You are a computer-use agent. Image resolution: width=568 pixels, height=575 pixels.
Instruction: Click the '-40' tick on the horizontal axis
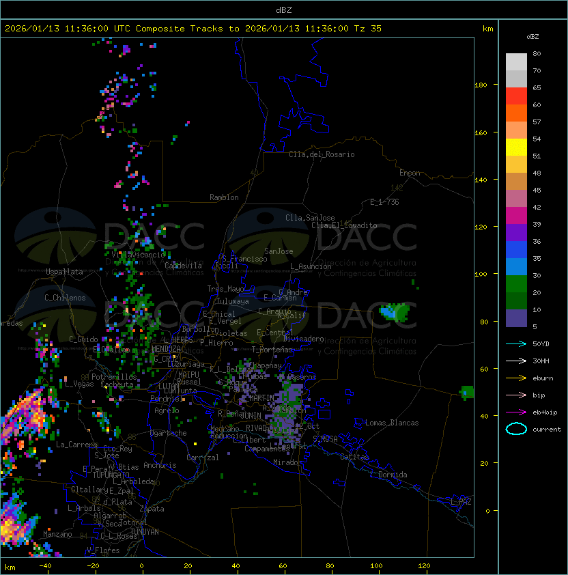(x=45, y=566)
